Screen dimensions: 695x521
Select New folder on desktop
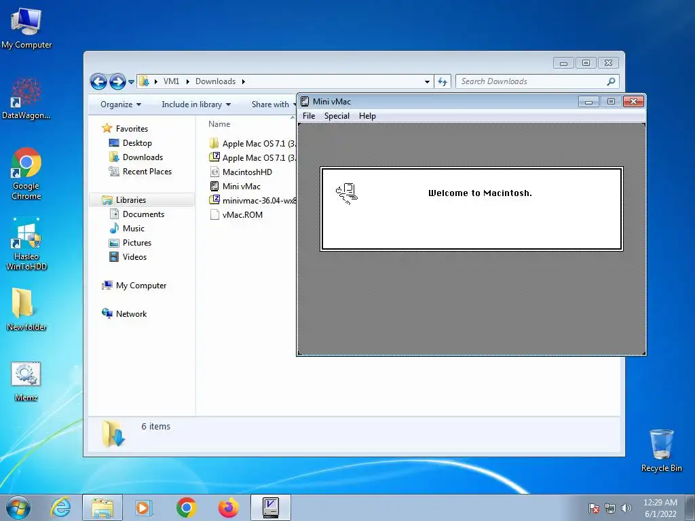pyautogui.click(x=26, y=309)
